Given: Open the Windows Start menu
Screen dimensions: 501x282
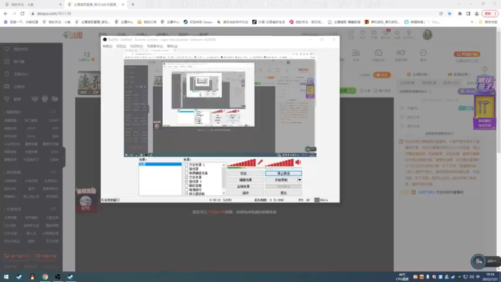Looking at the screenshot, I should 6,276.
